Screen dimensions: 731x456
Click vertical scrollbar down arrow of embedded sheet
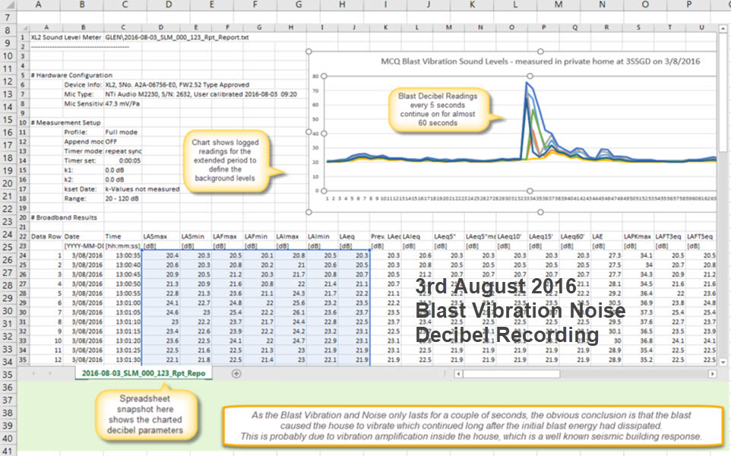pyautogui.click(x=723, y=362)
